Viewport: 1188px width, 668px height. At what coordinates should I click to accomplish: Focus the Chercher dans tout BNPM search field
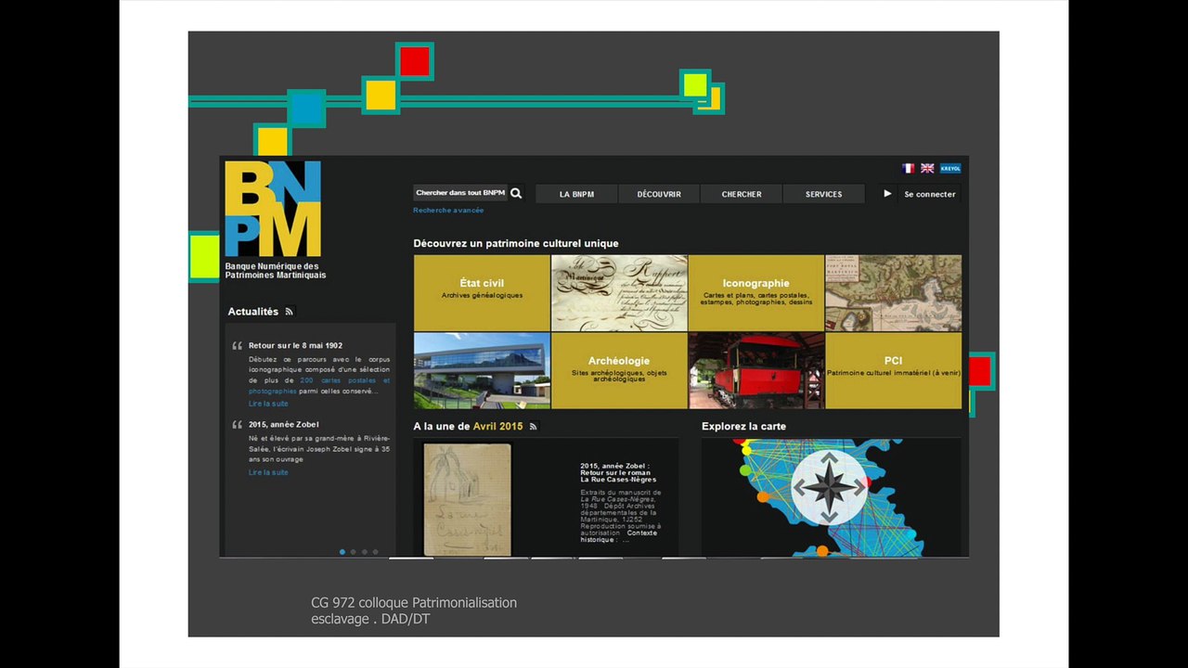[x=460, y=193]
